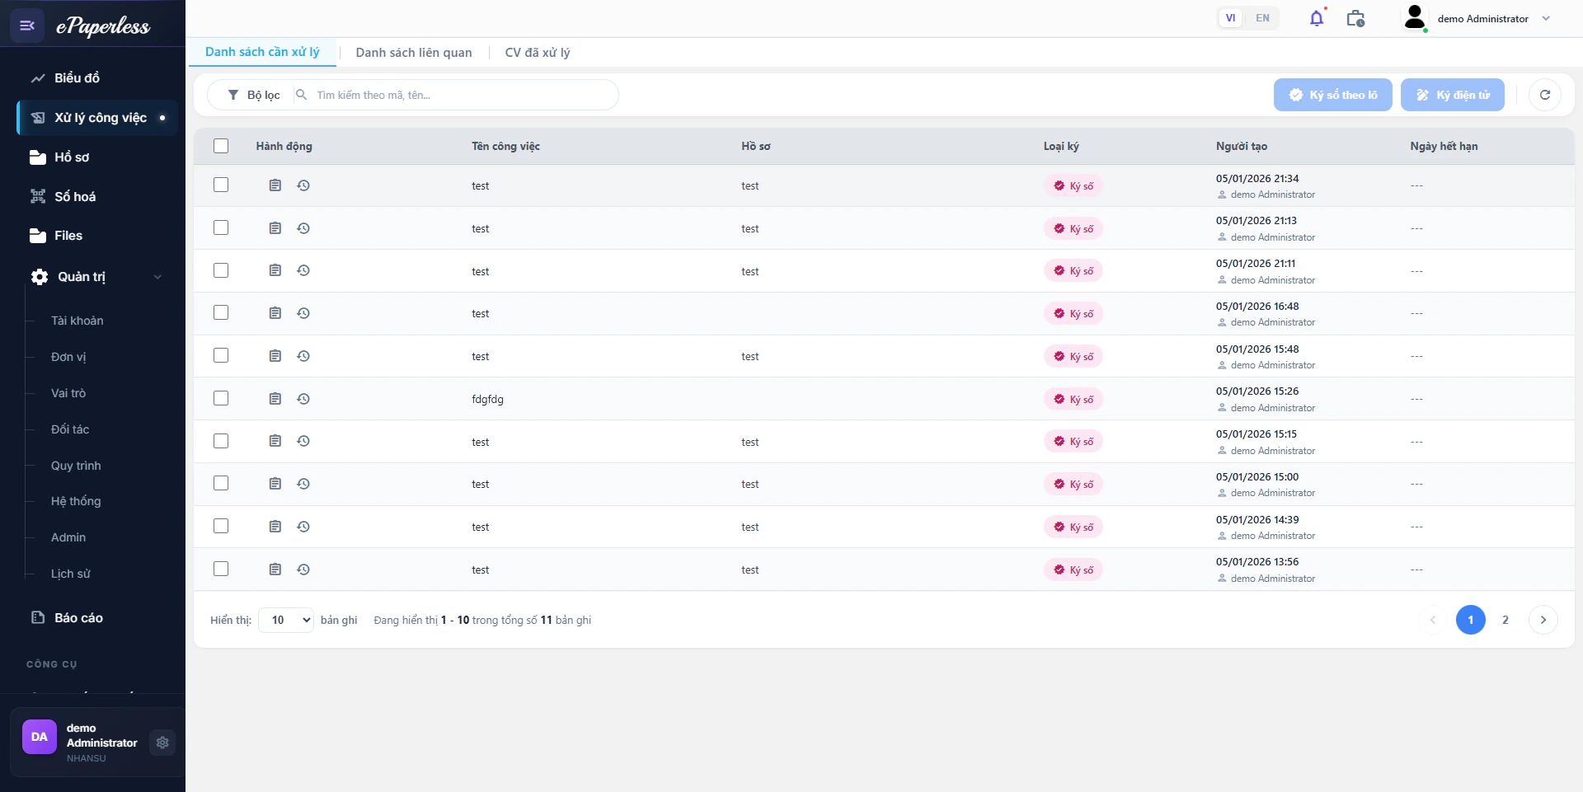Open the Hệ thống submenu item
Image resolution: width=1583 pixels, height=792 pixels.
pyautogui.click(x=76, y=501)
